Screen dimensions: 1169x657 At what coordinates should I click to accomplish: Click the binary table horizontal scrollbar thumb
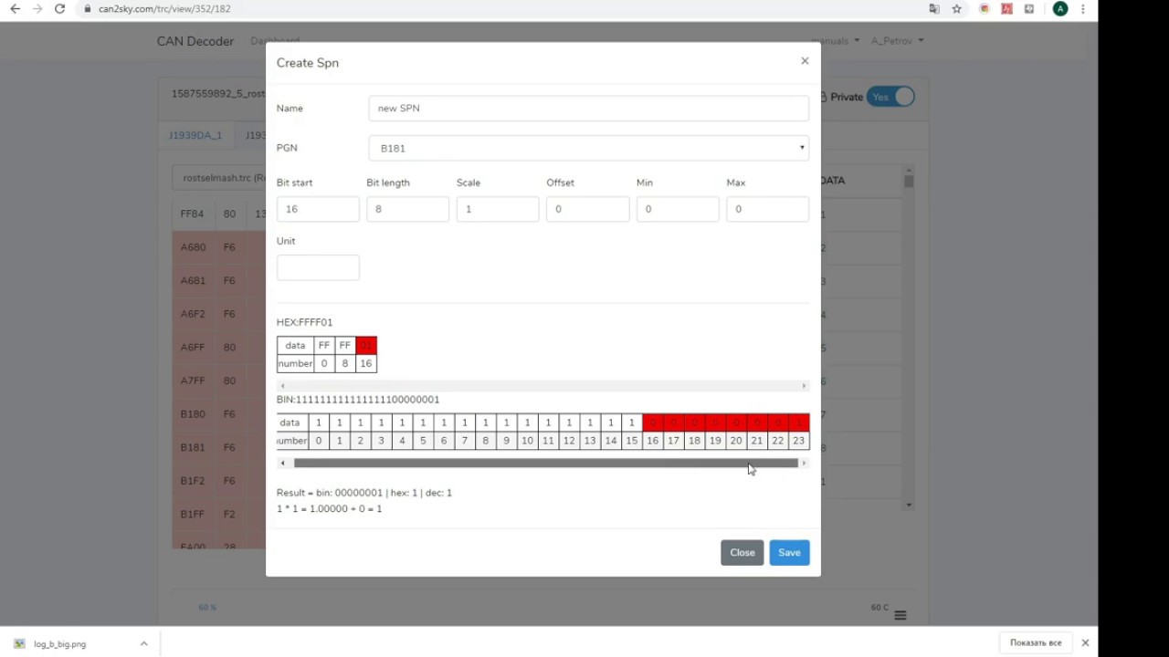click(x=545, y=464)
